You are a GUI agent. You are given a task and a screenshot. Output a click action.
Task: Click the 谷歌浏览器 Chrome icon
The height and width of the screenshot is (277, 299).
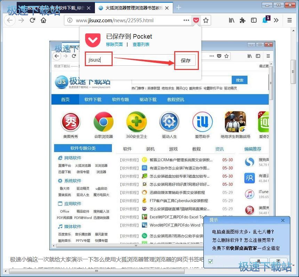click(104, 122)
